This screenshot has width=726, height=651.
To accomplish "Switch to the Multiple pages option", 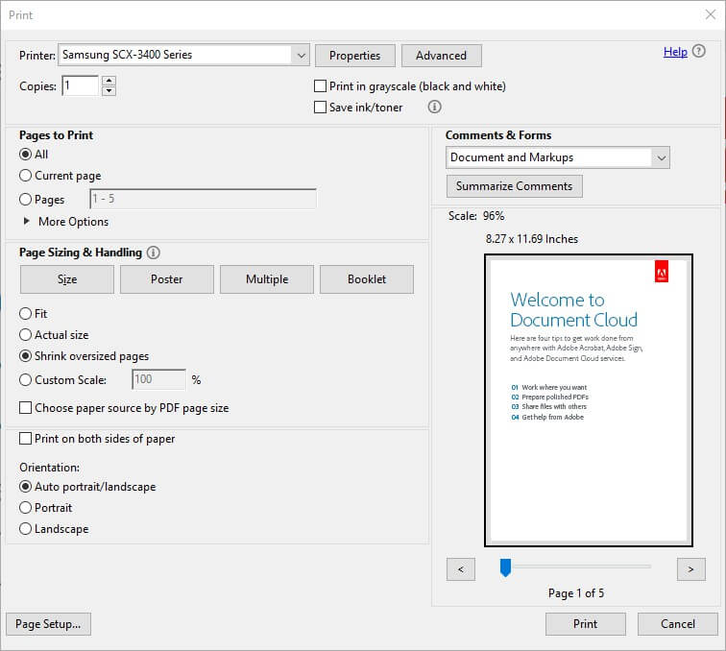I will pos(267,279).
